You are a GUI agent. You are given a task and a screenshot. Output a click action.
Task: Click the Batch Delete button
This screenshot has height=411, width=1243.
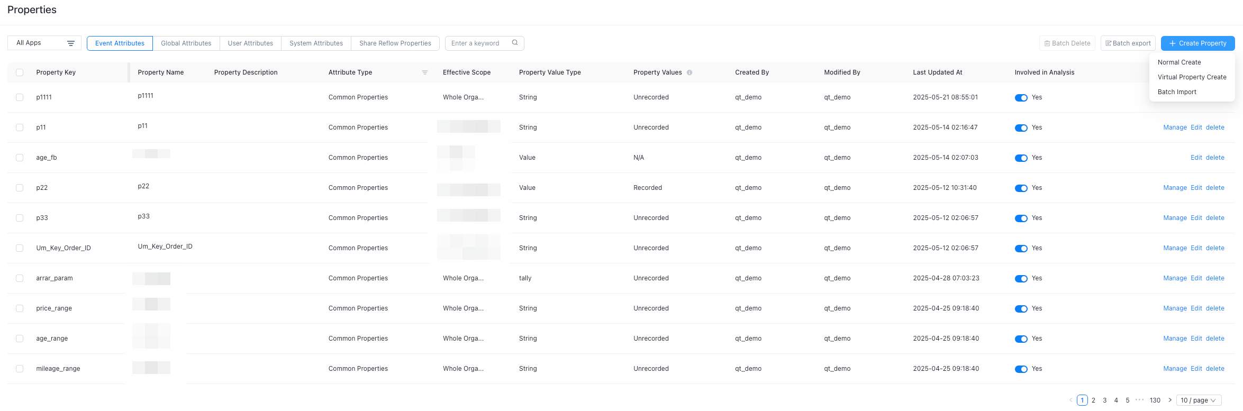(x=1067, y=43)
